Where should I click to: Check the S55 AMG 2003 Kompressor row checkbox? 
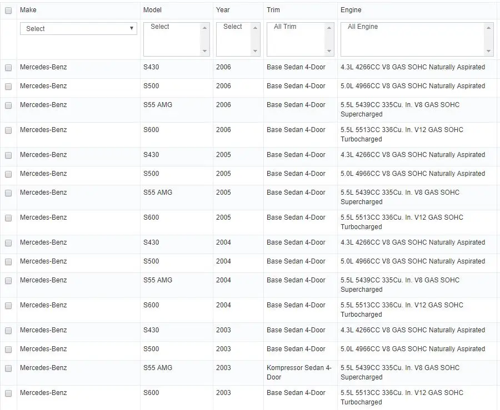point(8,368)
